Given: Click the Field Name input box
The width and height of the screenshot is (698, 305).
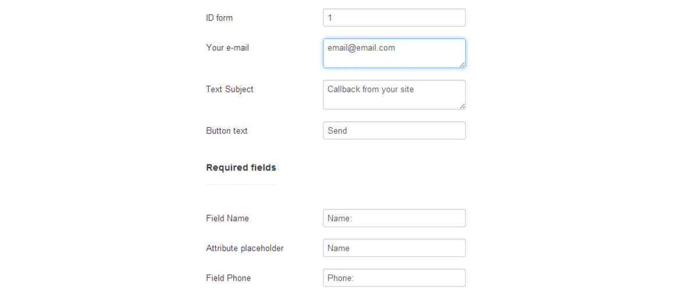Looking at the screenshot, I should click(x=394, y=218).
